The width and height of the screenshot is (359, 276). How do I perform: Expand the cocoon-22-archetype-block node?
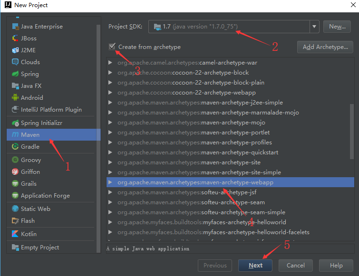click(x=110, y=73)
